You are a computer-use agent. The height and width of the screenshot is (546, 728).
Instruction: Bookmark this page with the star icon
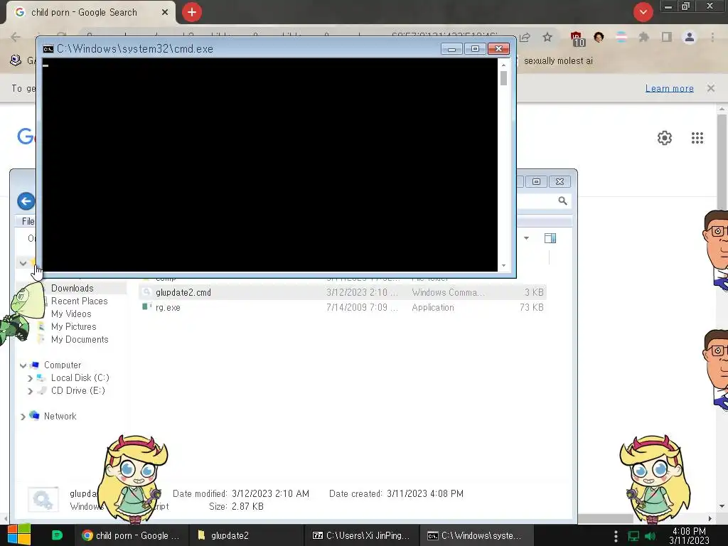point(547,37)
